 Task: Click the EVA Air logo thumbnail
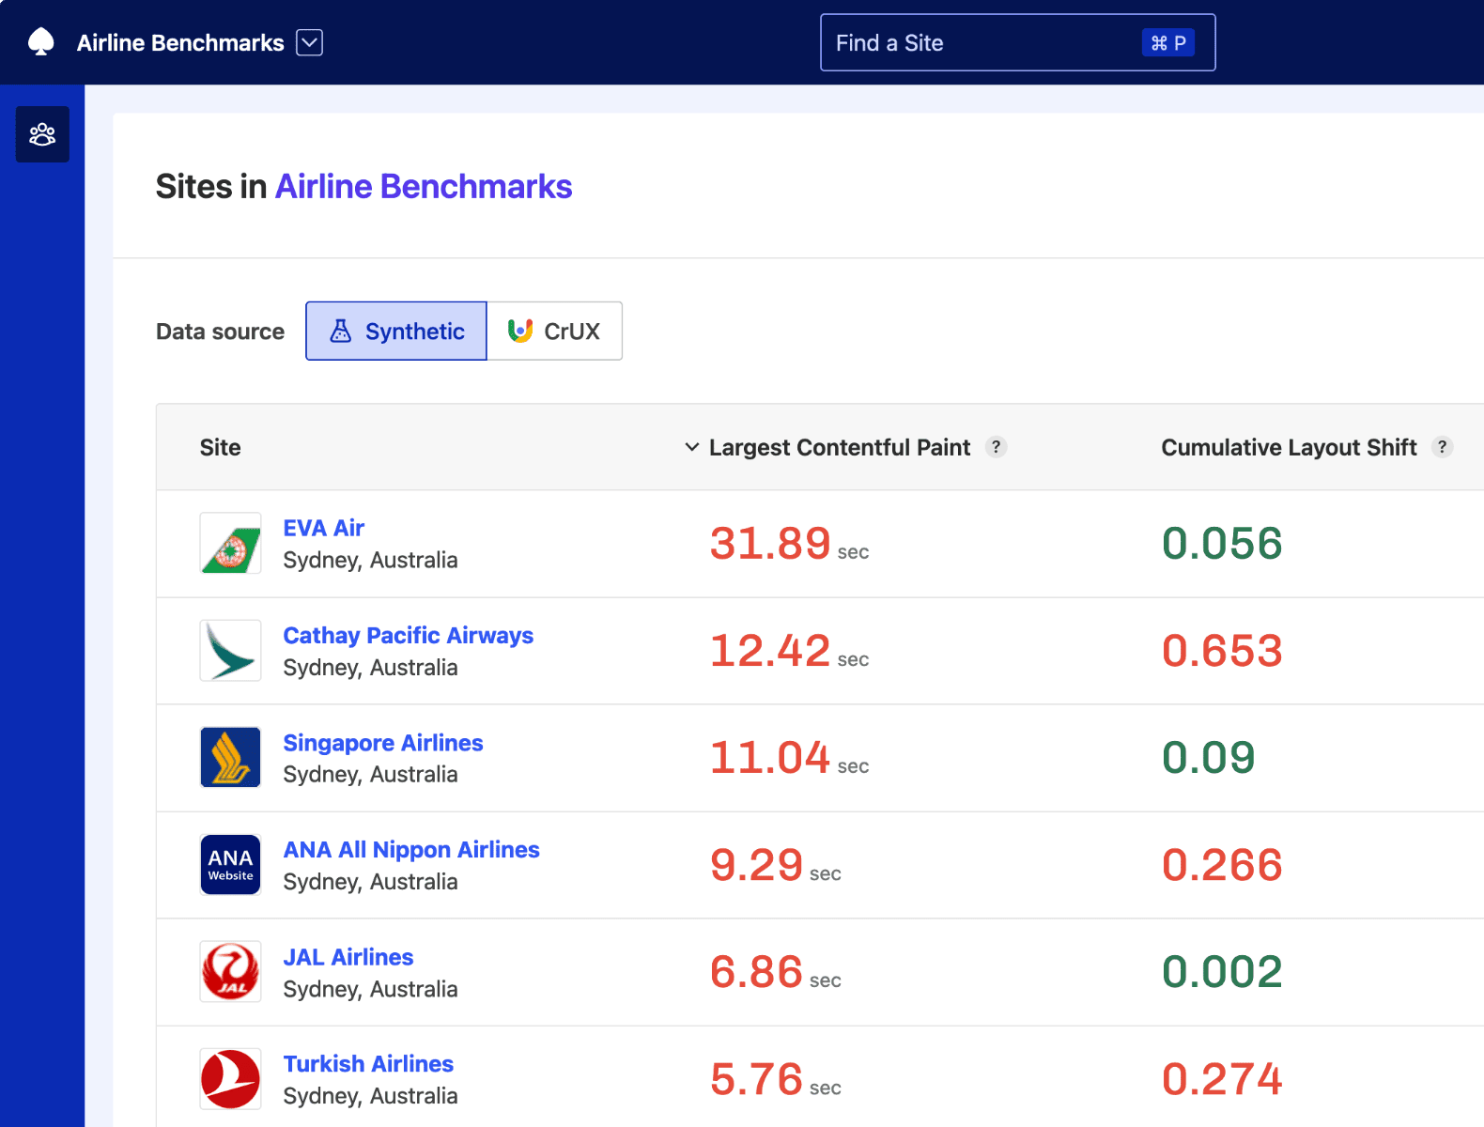pyautogui.click(x=230, y=543)
